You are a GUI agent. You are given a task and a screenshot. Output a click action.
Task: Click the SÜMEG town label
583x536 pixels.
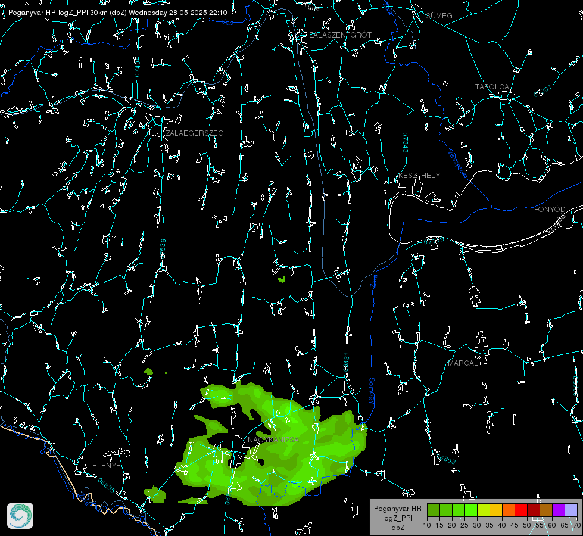click(x=439, y=16)
